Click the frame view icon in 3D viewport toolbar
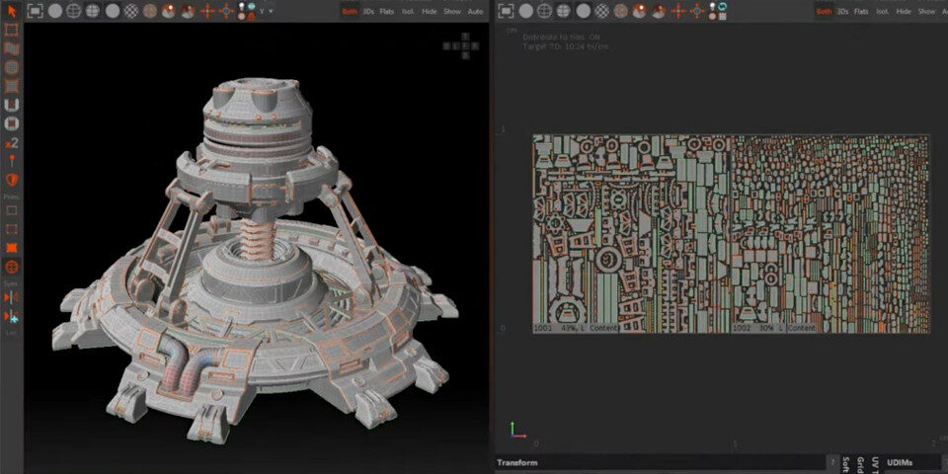The width and height of the screenshot is (948, 474). (35, 11)
